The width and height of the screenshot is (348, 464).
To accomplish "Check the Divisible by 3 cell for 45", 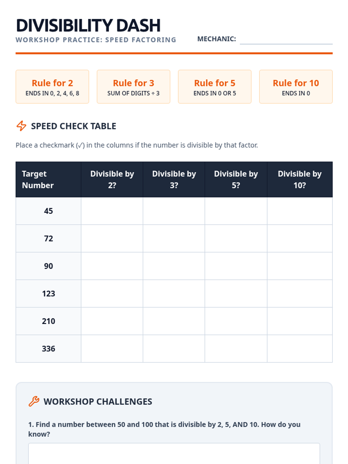I will (174, 211).
